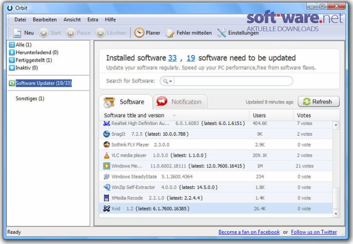
Task: Click the XMedia Recode film icon
Action: pyautogui.click(x=106, y=198)
